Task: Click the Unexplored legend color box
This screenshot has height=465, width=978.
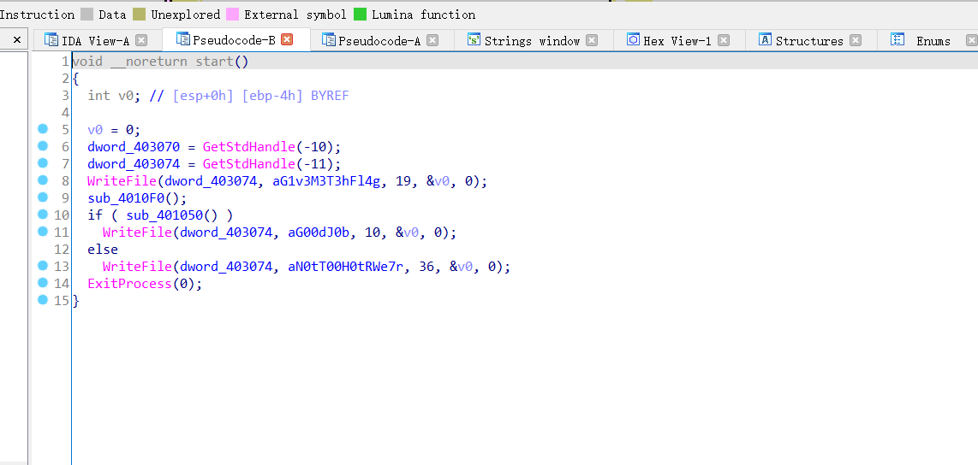Action: point(139,15)
